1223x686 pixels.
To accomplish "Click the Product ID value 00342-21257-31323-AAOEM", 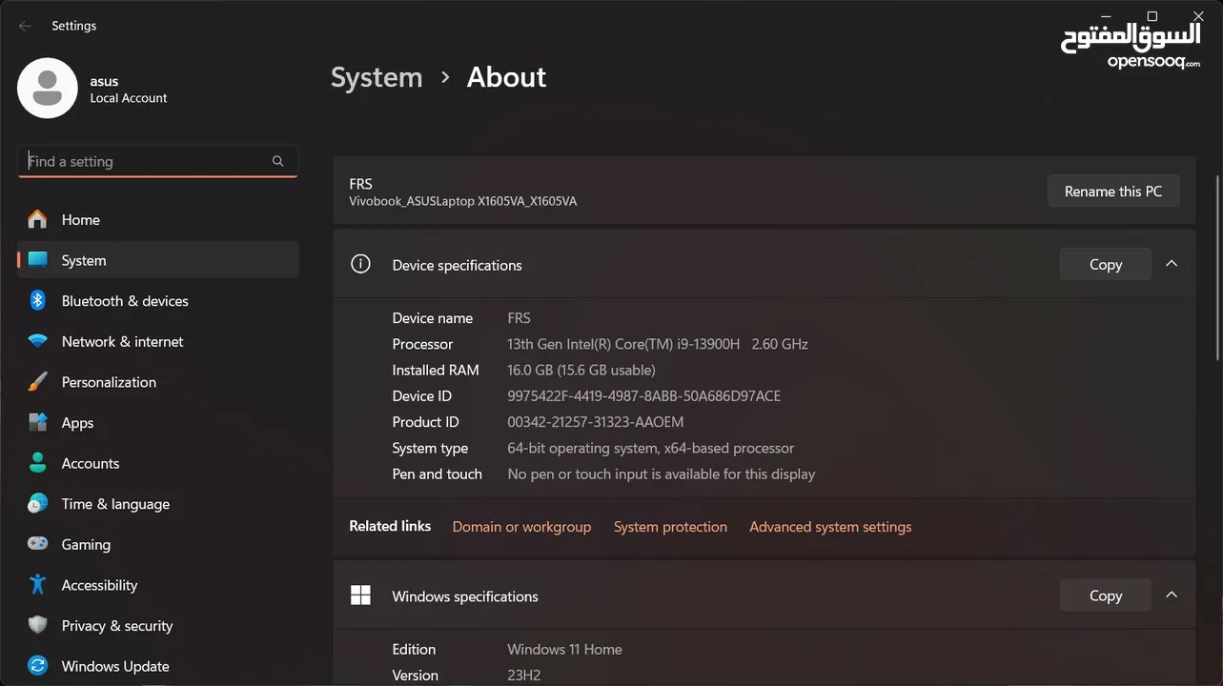I will [x=595, y=421].
